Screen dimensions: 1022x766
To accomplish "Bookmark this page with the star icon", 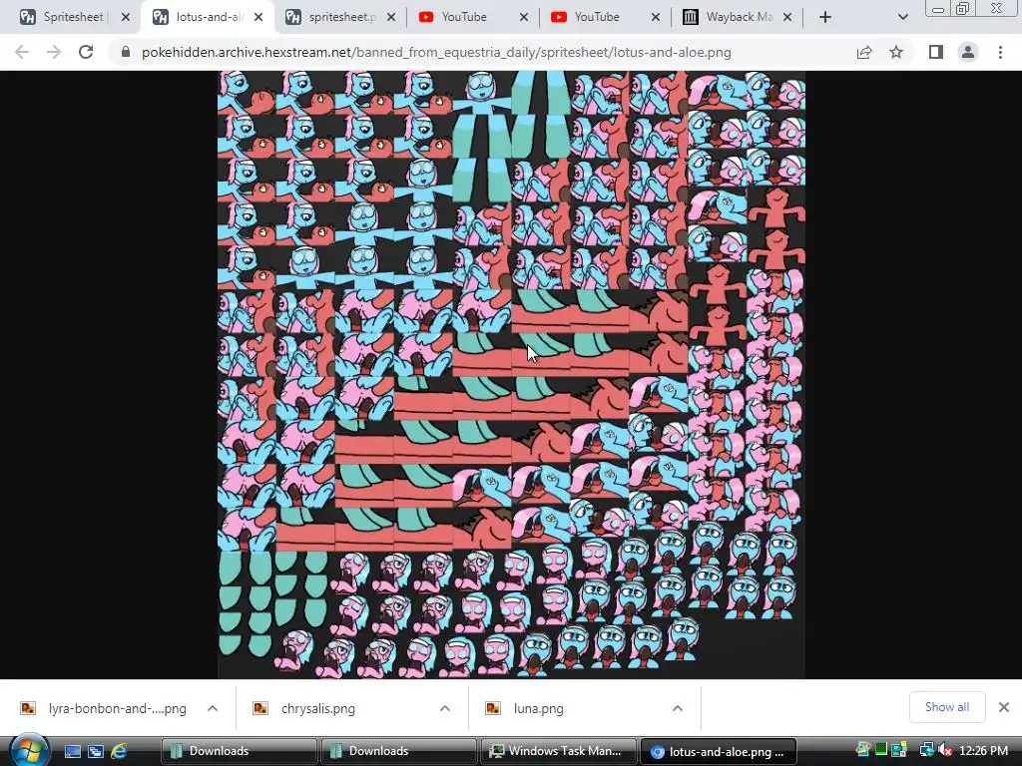I will [896, 52].
